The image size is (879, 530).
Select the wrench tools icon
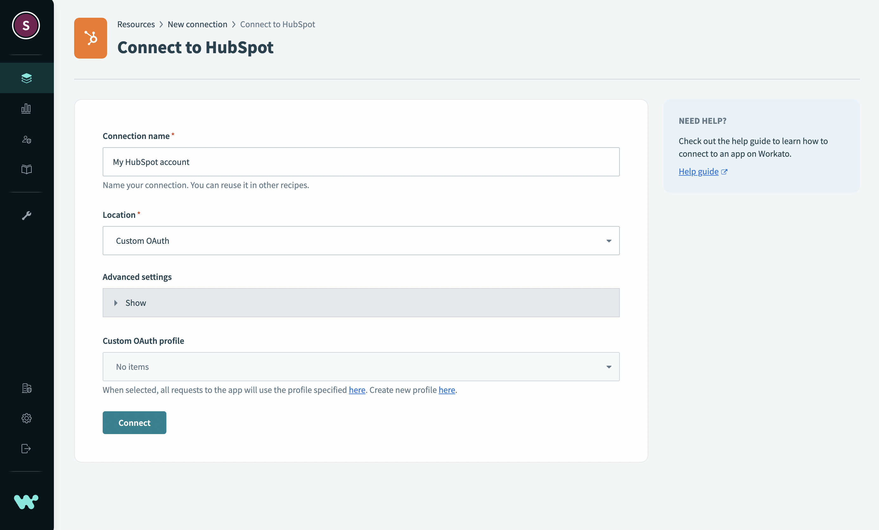[26, 215]
